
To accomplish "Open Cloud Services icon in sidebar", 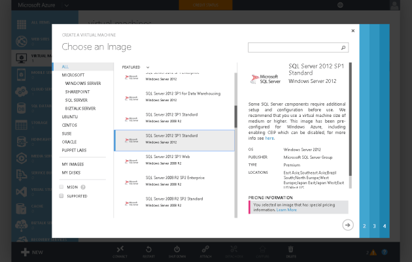I will [x=22, y=91].
